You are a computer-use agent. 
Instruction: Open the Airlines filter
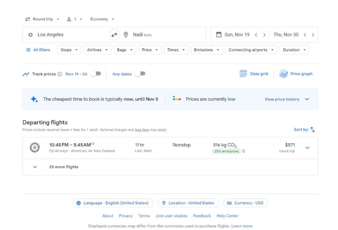(97, 50)
